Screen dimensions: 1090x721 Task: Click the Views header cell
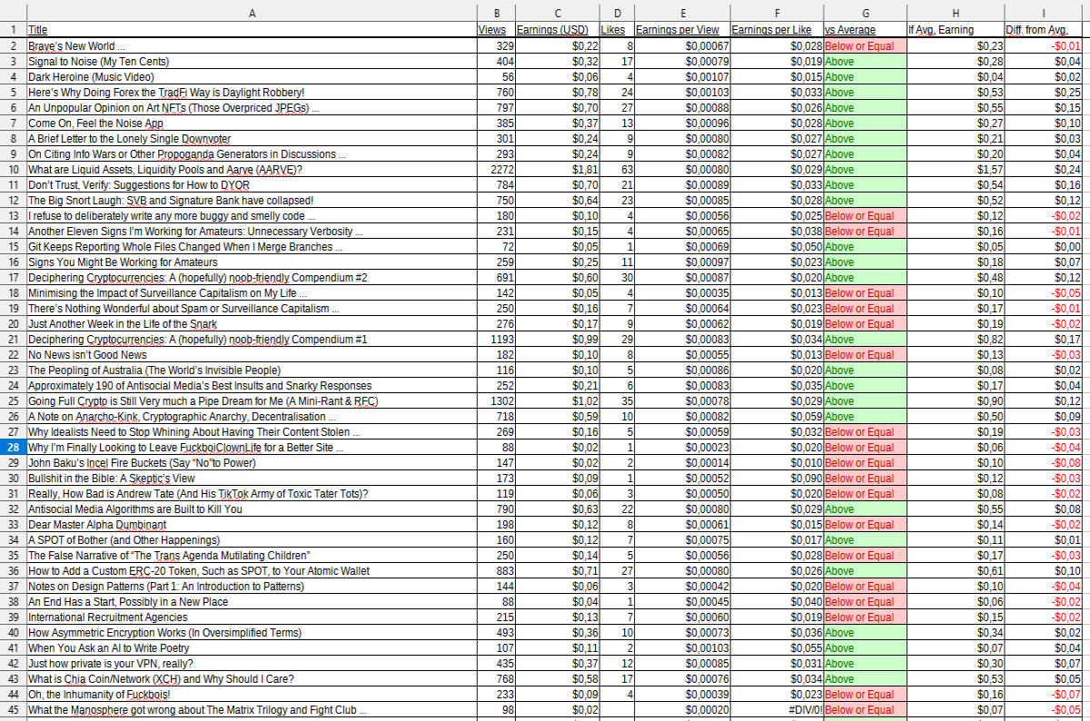[x=497, y=30]
